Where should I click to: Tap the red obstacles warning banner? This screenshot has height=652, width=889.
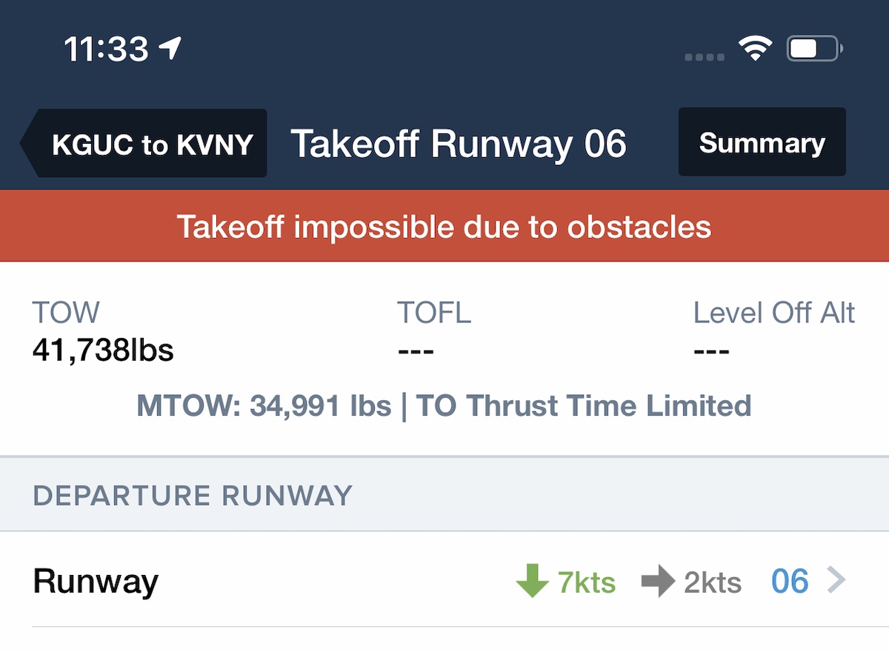(x=444, y=227)
